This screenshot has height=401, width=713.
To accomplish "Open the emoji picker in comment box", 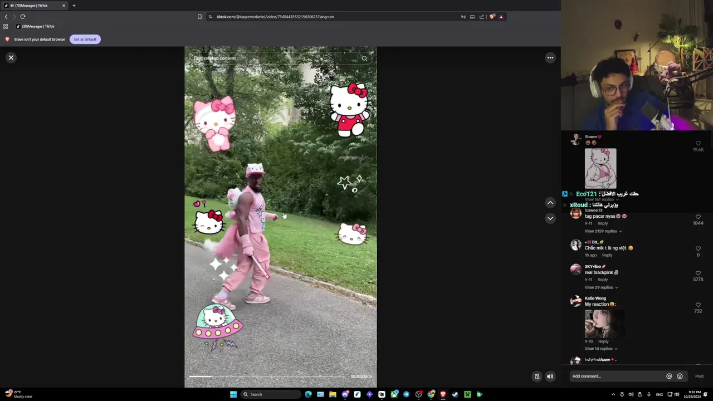I will pyautogui.click(x=680, y=376).
